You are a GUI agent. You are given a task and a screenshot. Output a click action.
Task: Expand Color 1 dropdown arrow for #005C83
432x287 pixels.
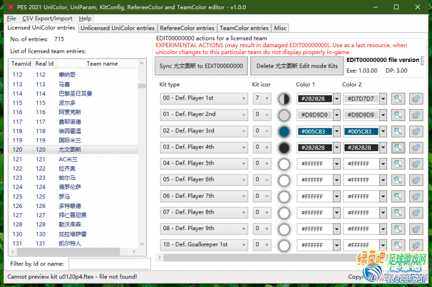point(337,131)
